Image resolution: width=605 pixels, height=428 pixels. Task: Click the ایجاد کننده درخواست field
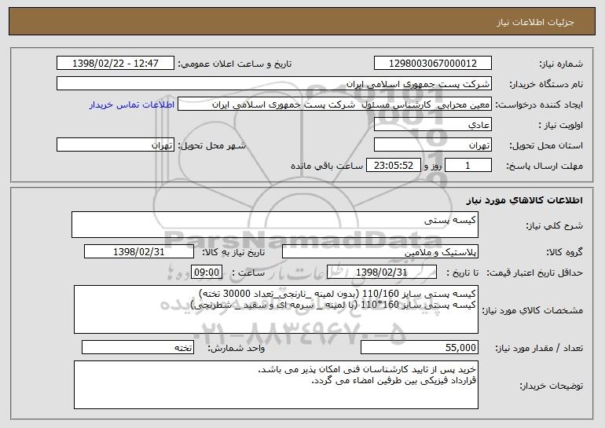tap(335, 104)
